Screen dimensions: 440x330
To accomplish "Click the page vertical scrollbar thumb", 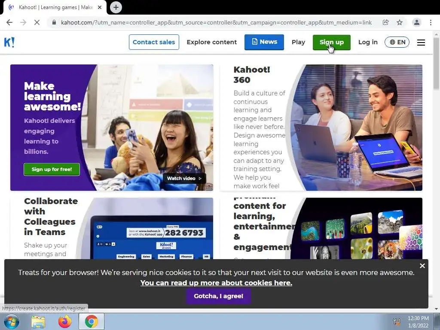I will pyautogui.click(x=436, y=64).
